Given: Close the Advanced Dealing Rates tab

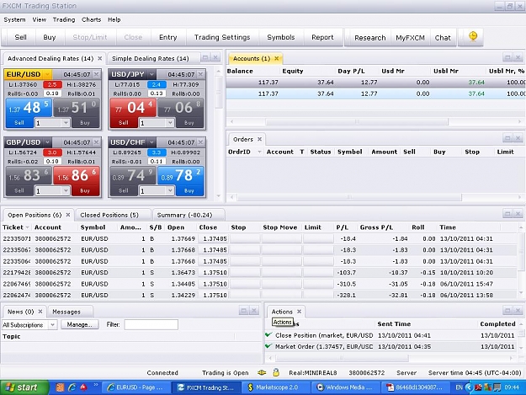Looking at the screenshot, I should [99, 58].
